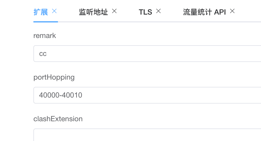Viewport: 261px width, 141px height.
Task: Close the 扩展 tab
Action: (x=54, y=11)
